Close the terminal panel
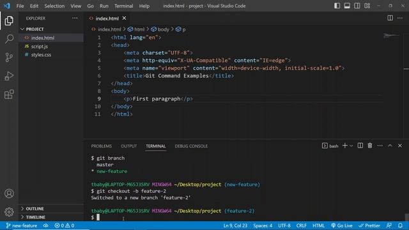Screen dimensions: 409x230 coord(400,146)
